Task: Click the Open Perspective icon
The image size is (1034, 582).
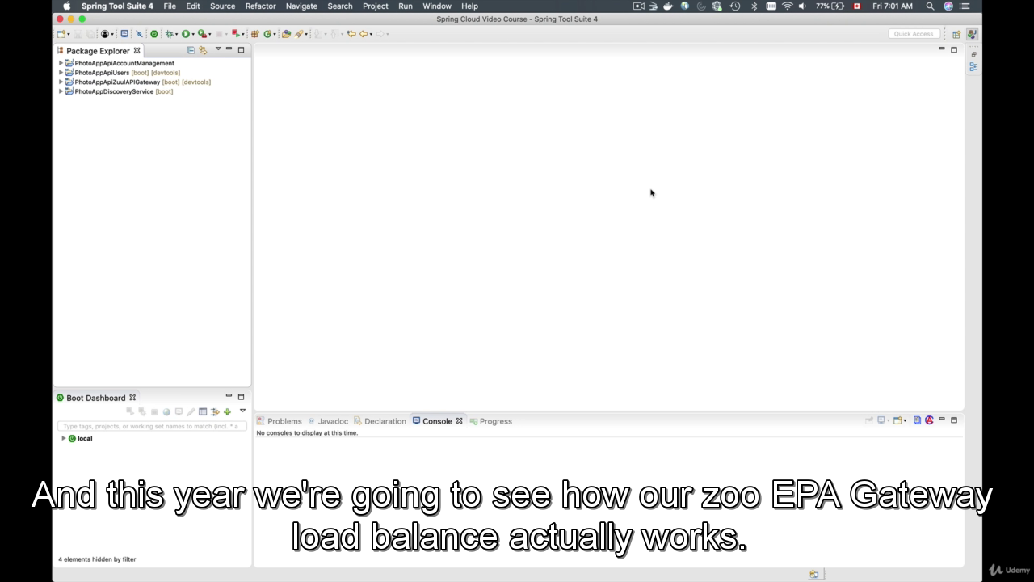Action: point(956,34)
